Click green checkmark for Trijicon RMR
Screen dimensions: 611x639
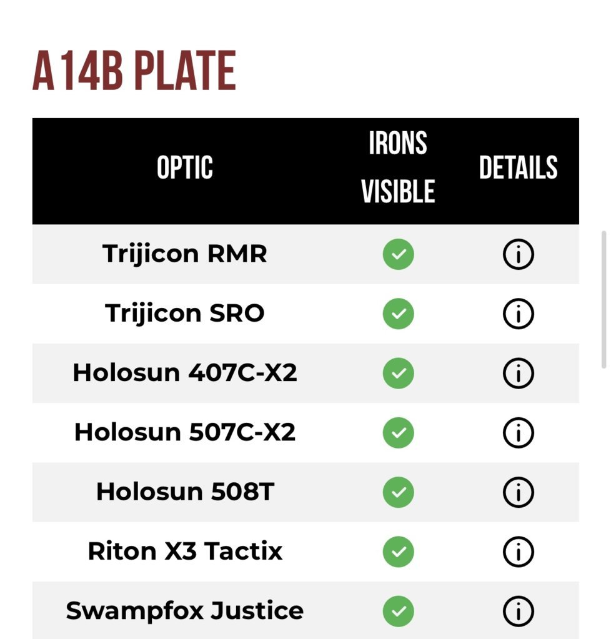pos(398,254)
